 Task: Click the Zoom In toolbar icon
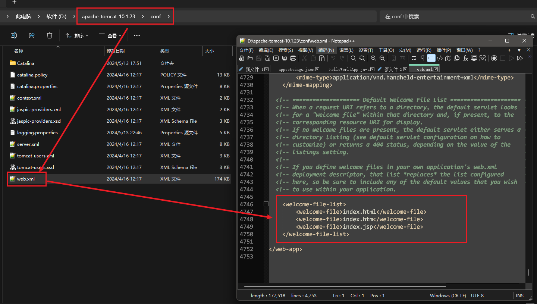pyautogui.click(x=374, y=58)
